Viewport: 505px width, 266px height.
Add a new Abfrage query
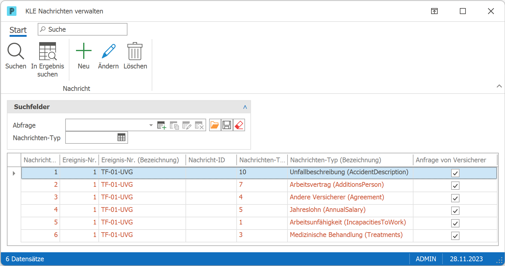click(162, 125)
